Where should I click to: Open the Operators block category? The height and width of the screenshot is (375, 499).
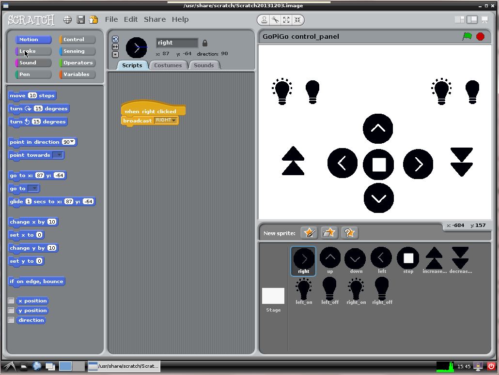(78, 62)
